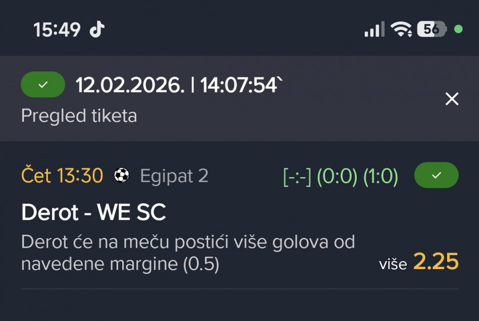Tap the Čet 13:30 kickoff time
This screenshot has width=479, height=321.
coord(62,176)
